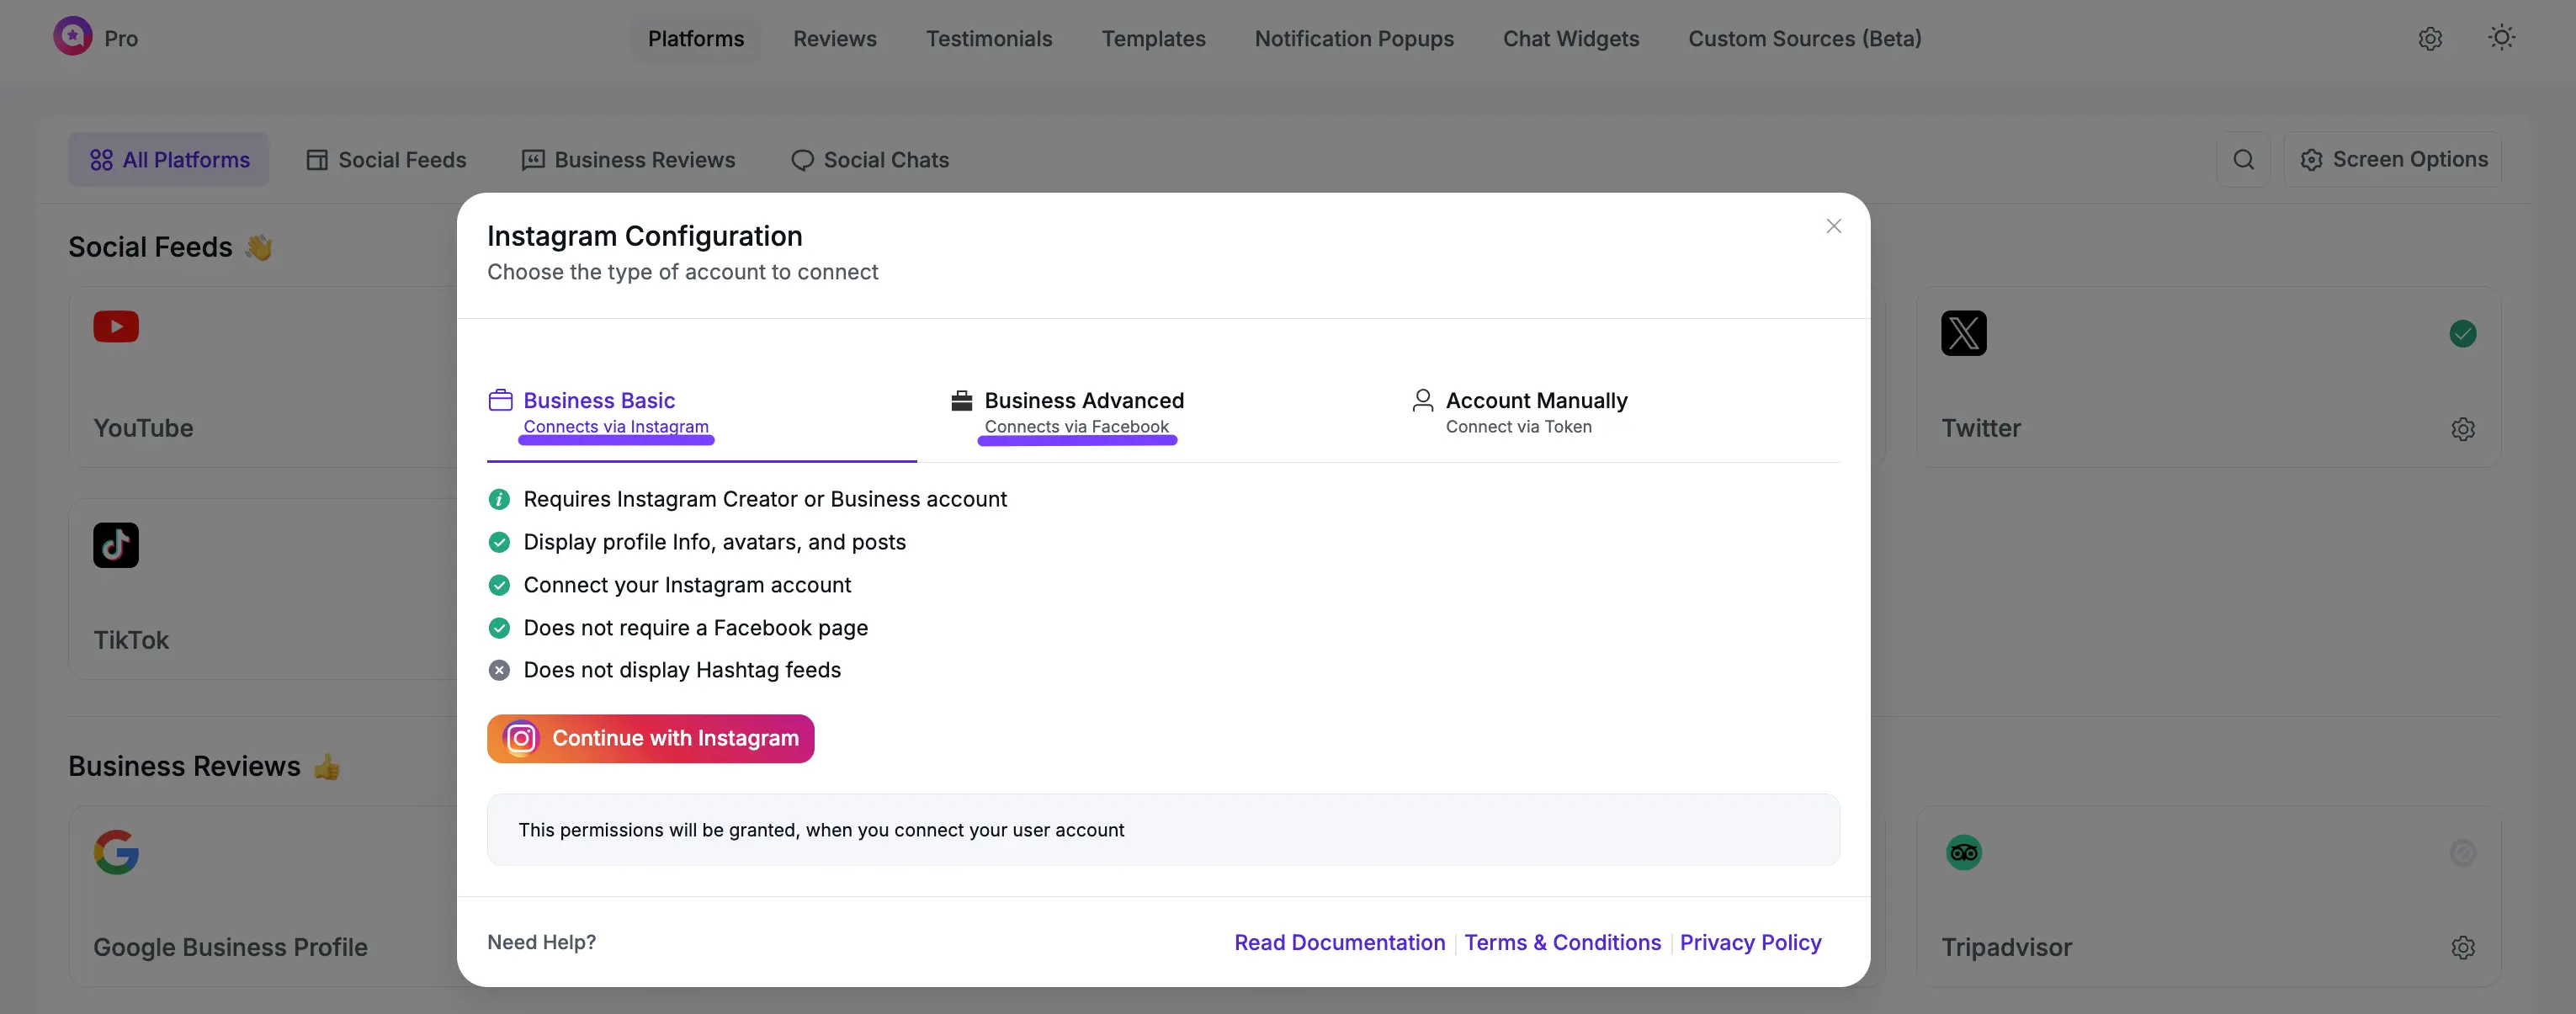The image size is (2576, 1014).
Task: Go to Notification Popups menu
Action: 1354,39
